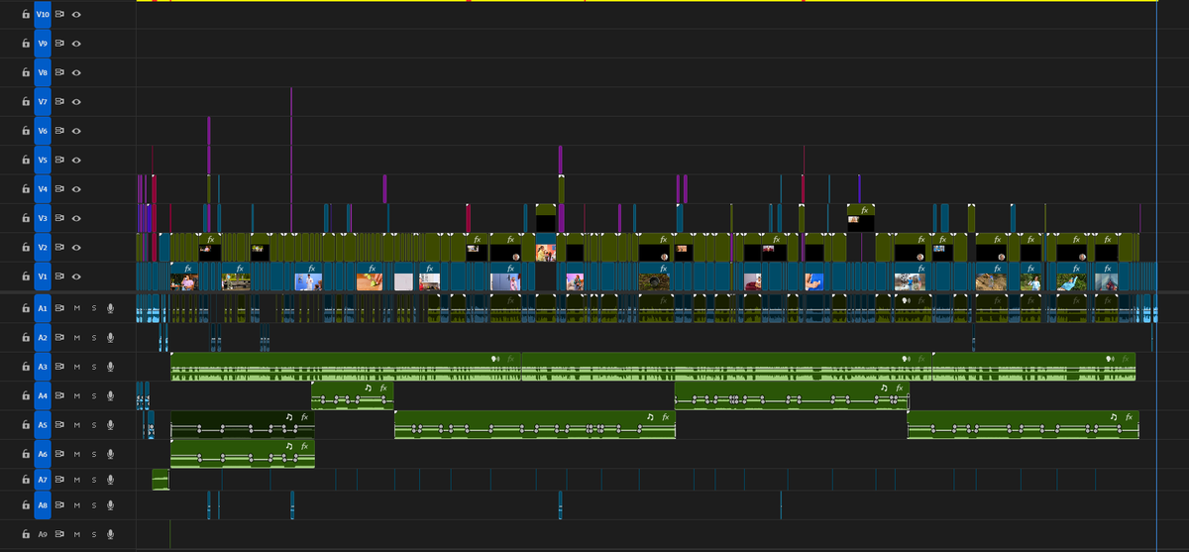This screenshot has width=1189, height=552.
Task: Toggle track targeting for A7
Action: coord(43,480)
